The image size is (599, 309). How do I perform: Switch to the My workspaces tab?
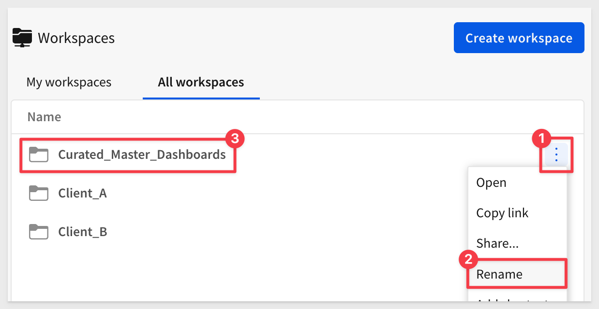tap(69, 82)
